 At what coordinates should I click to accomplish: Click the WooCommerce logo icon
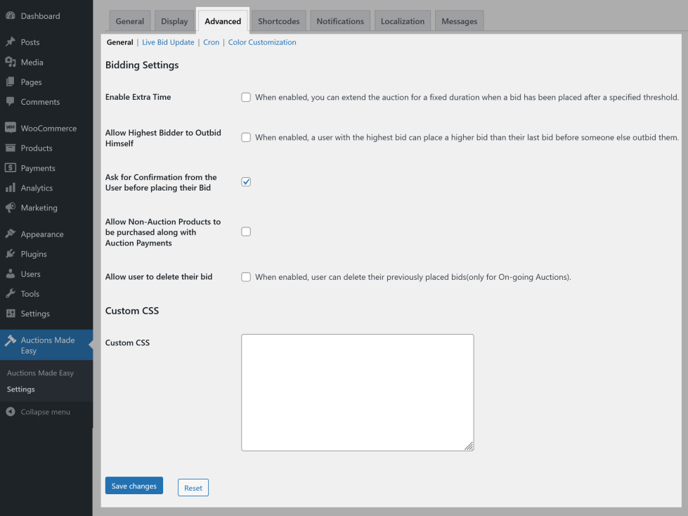(11, 128)
